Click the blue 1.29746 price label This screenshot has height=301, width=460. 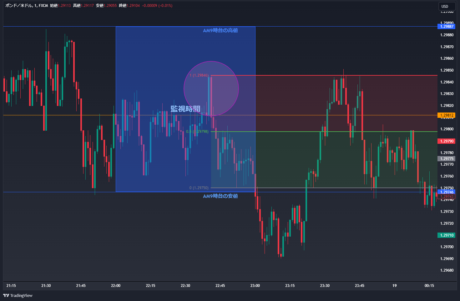[447, 192]
